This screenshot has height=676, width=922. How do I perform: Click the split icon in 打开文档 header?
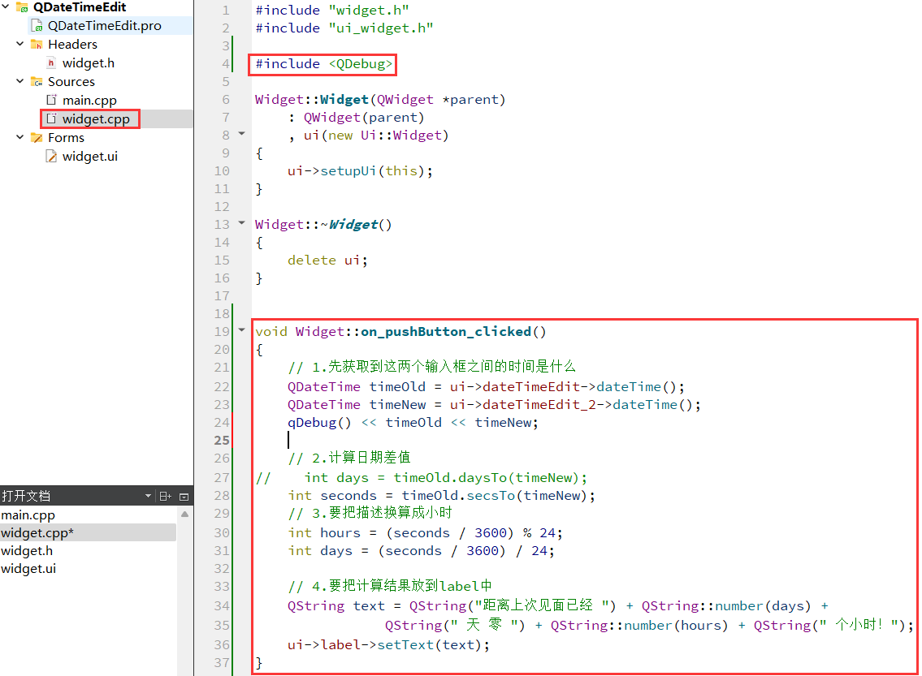(166, 497)
